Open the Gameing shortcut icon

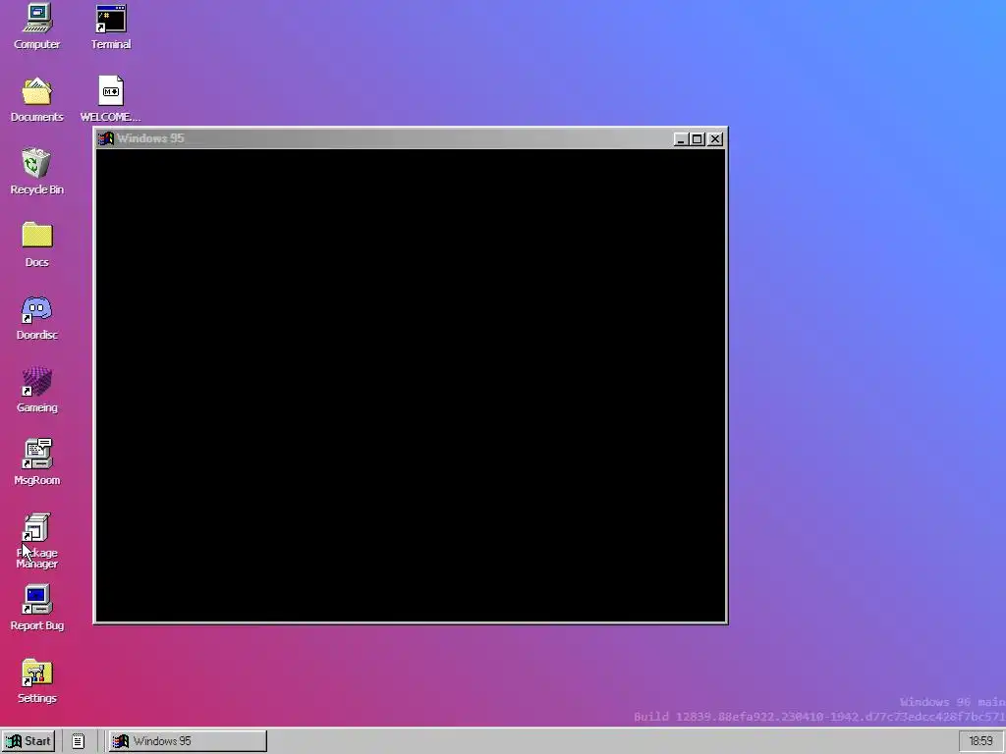point(36,390)
